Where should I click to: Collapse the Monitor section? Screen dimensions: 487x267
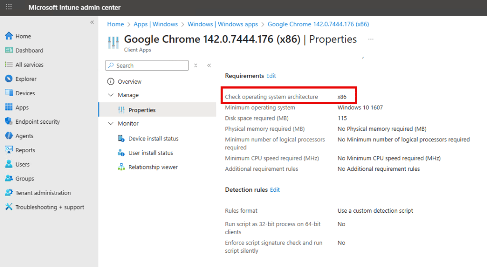111,124
